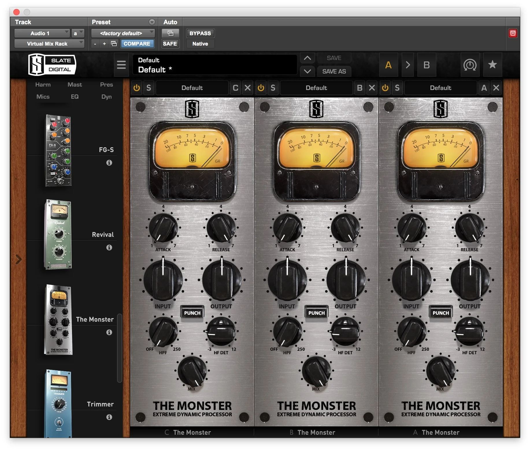Click the preset copy settings icon
Image resolution: width=530 pixels, height=450 pixels.
tap(114, 44)
